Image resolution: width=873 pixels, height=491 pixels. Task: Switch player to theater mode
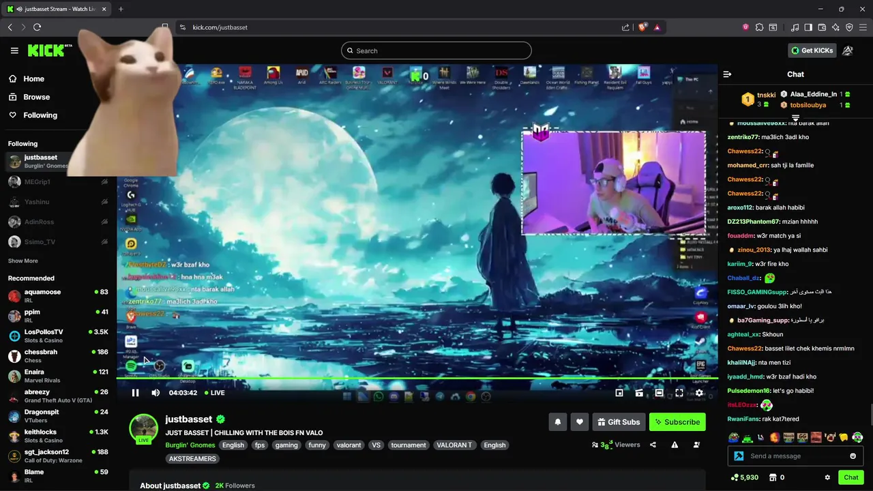pyautogui.click(x=659, y=393)
